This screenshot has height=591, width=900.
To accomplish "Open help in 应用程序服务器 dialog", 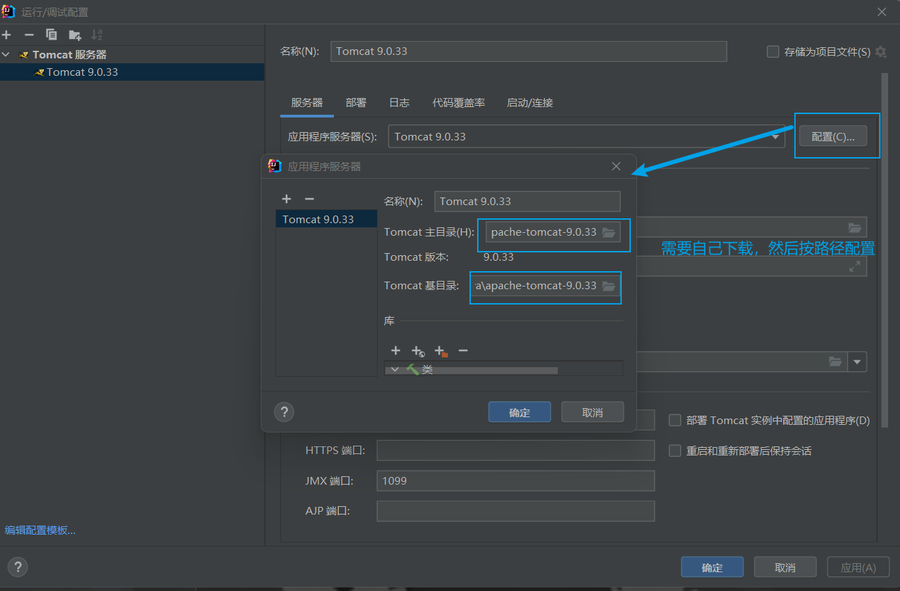I will tap(284, 412).
